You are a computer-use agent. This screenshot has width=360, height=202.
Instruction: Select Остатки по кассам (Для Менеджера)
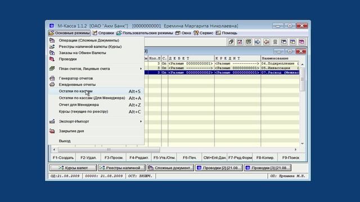click(x=96, y=98)
